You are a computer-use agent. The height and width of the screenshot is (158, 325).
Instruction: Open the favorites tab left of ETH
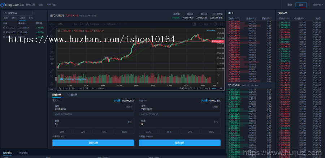coord(5,18)
